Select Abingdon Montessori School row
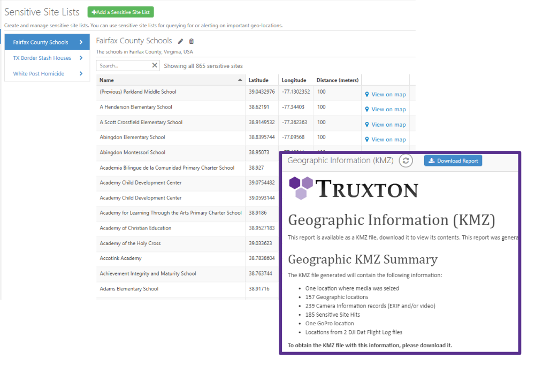Image resolution: width=535 pixels, height=367 pixels. (187, 152)
